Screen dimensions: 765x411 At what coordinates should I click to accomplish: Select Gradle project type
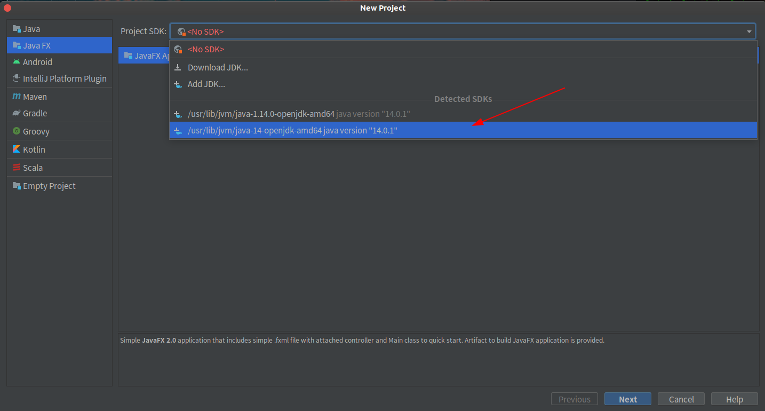pos(59,113)
